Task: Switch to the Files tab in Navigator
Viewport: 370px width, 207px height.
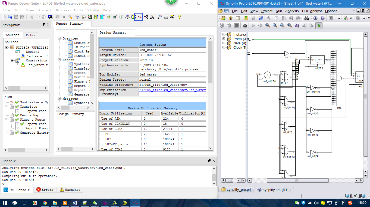Action: (x=30, y=35)
